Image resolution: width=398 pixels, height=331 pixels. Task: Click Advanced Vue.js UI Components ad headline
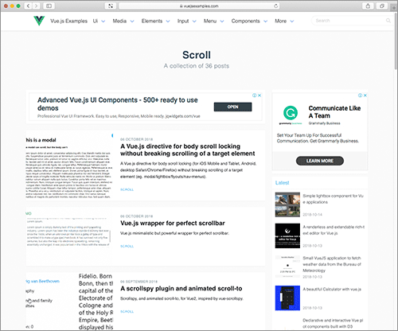(x=118, y=104)
